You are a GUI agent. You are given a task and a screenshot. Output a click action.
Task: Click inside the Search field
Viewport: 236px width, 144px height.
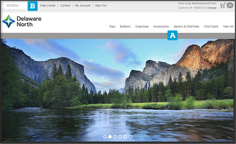[x=15, y=6]
